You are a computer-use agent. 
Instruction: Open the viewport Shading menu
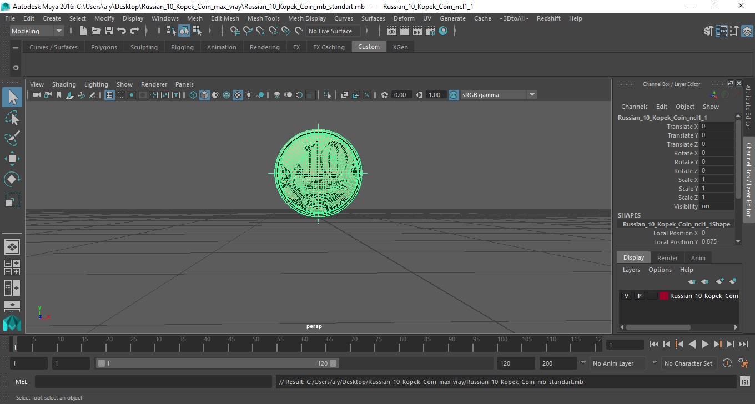pyautogui.click(x=64, y=84)
